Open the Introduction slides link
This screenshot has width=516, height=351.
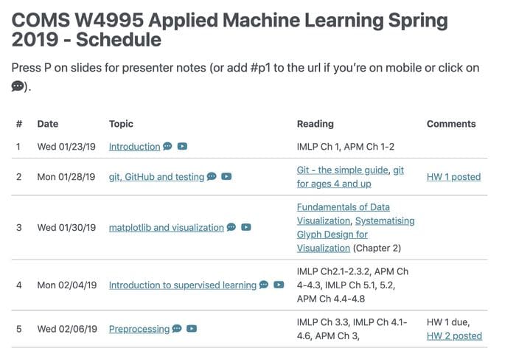[x=135, y=147]
